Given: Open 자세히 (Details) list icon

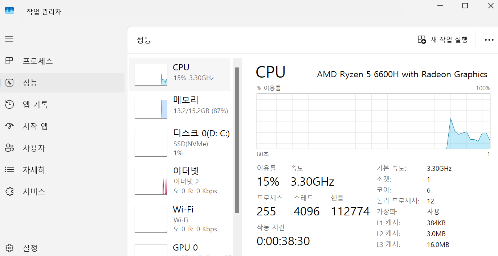Looking at the screenshot, I should pyautogui.click(x=9, y=170).
